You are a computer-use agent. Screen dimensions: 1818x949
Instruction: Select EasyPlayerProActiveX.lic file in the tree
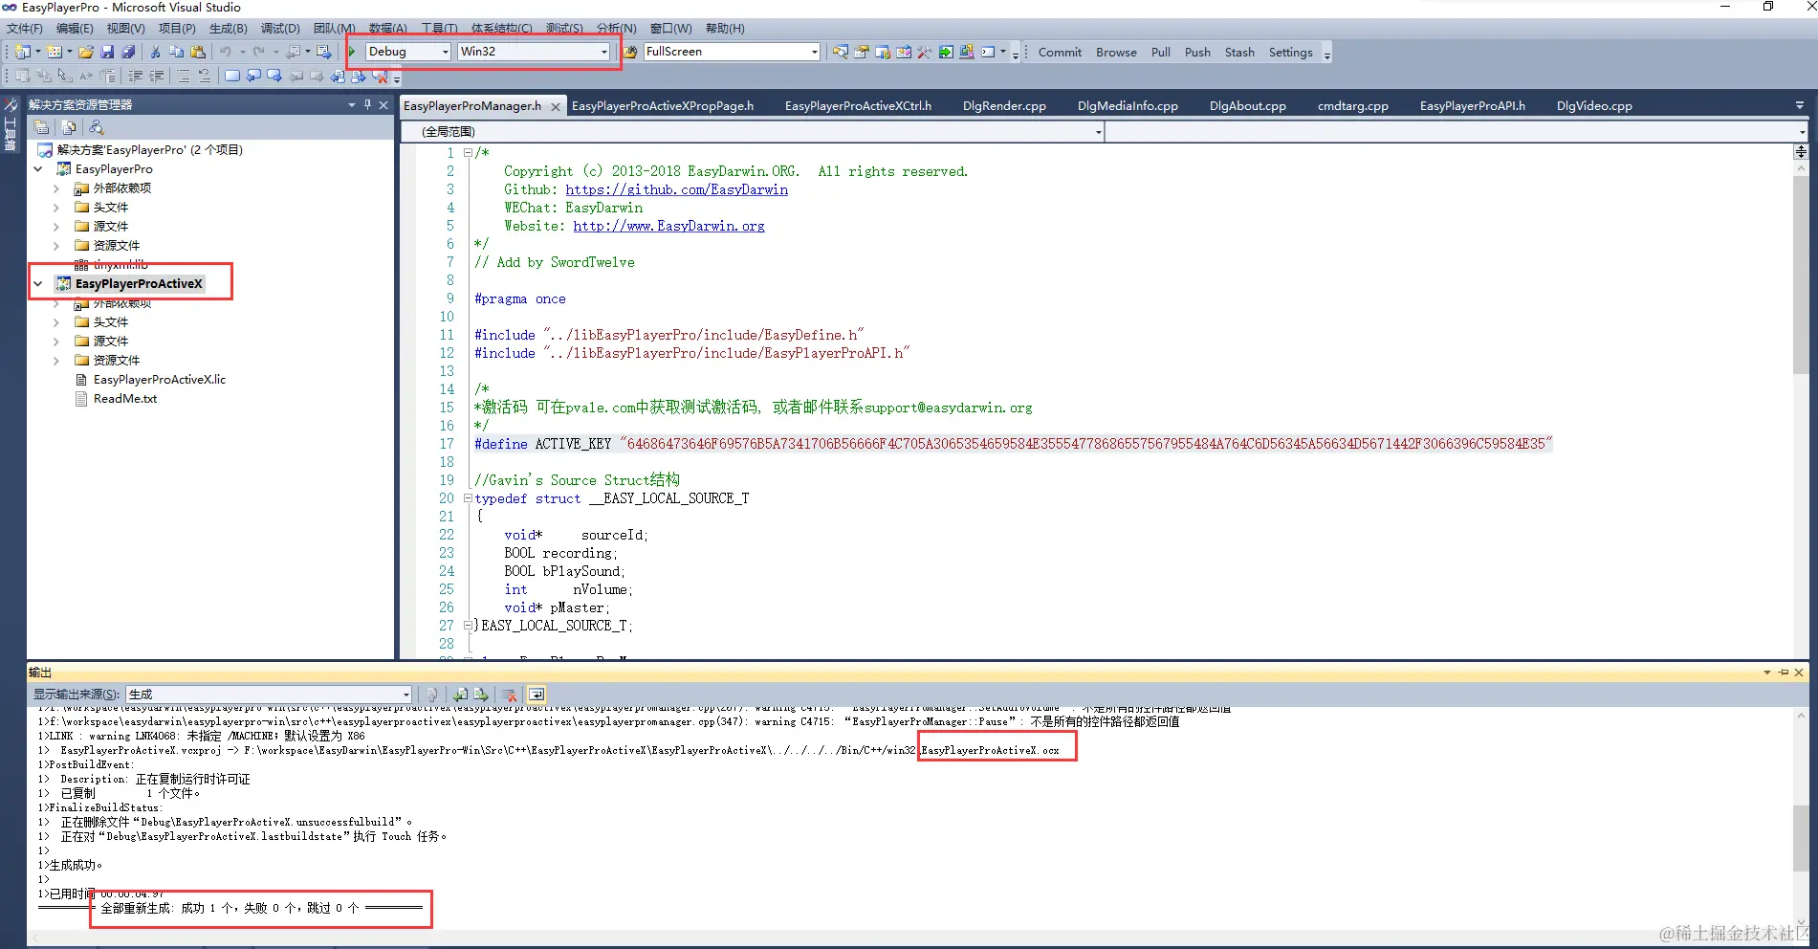pos(160,380)
